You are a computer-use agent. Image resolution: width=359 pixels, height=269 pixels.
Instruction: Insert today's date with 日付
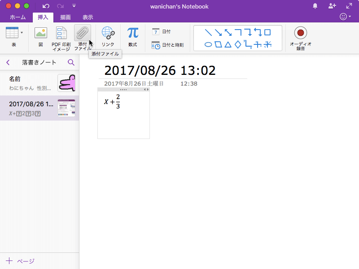coord(161,31)
